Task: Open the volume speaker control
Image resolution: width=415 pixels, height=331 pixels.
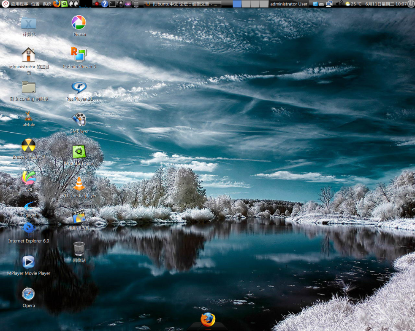Action: 339,4
